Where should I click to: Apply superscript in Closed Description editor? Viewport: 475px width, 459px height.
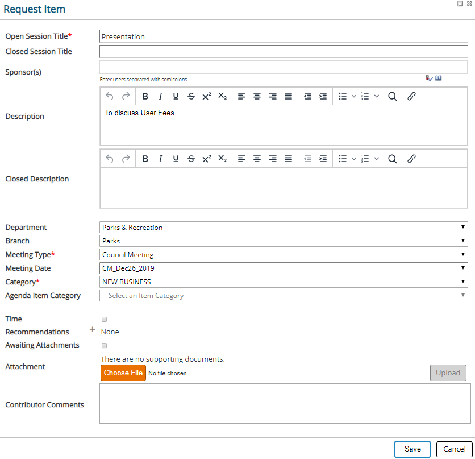click(207, 159)
